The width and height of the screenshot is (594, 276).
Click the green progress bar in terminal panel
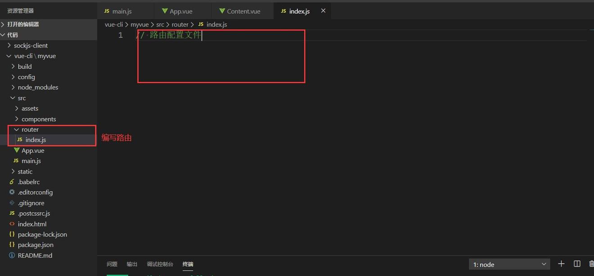(x=117, y=274)
